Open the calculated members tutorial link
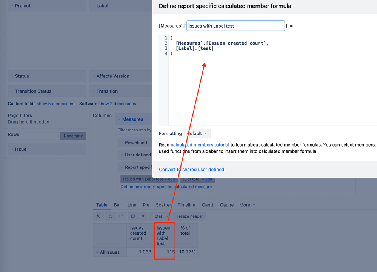The image size is (377, 272). [200, 144]
